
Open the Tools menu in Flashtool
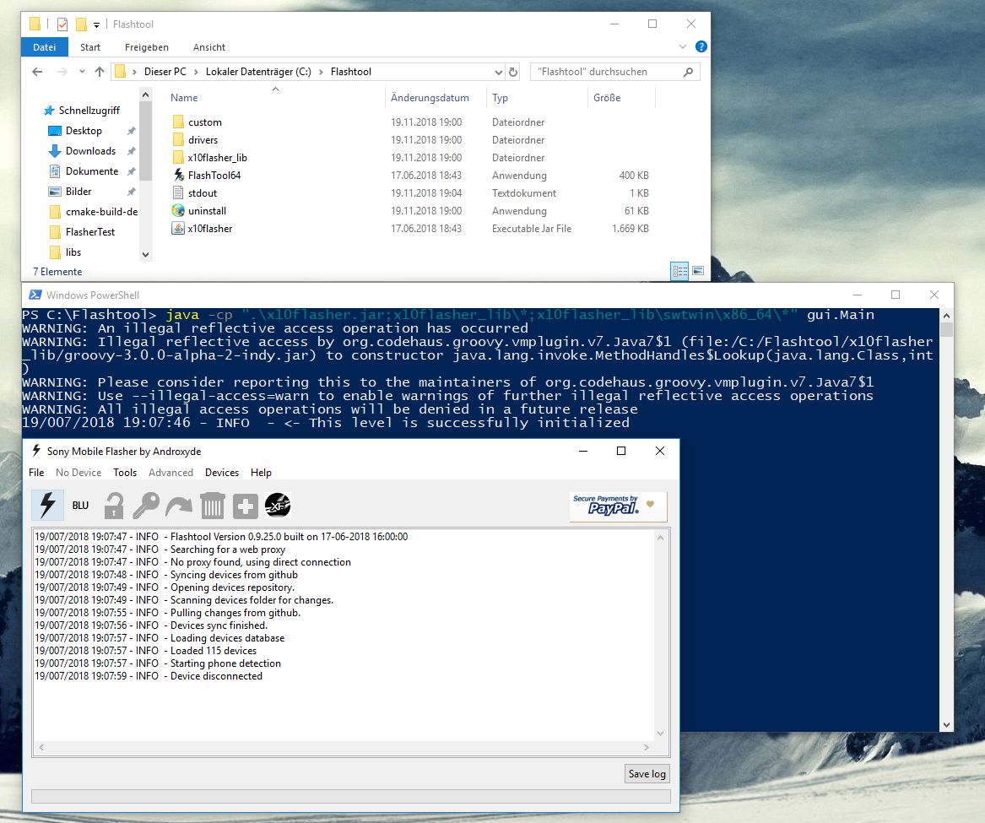pyautogui.click(x=125, y=473)
